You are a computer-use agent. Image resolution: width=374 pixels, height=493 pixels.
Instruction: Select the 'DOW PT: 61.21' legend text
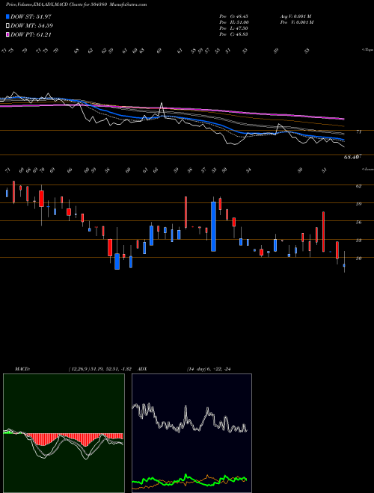pyautogui.click(x=31, y=35)
